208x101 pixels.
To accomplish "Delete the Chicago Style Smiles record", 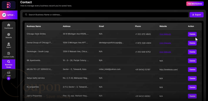I will (192, 34).
